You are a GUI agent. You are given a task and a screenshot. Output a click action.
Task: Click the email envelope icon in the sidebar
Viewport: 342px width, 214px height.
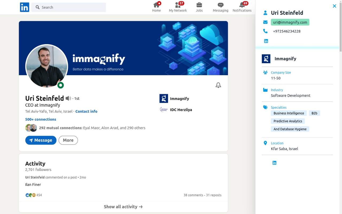click(x=265, y=22)
